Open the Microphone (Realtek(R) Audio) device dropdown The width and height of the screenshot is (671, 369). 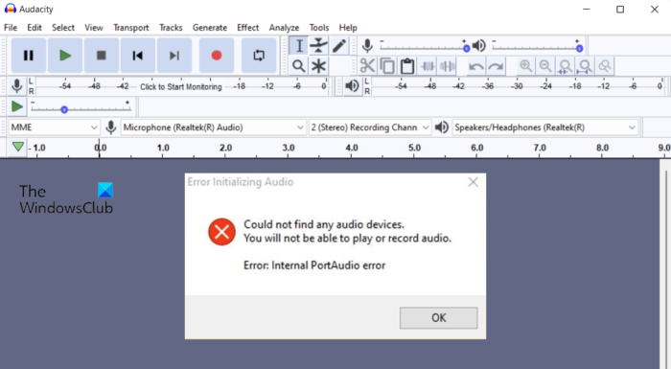tap(213, 127)
